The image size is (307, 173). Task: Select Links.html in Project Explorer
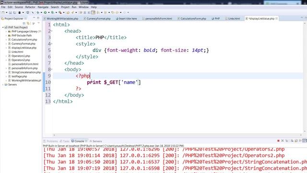[x=17, y=52]
